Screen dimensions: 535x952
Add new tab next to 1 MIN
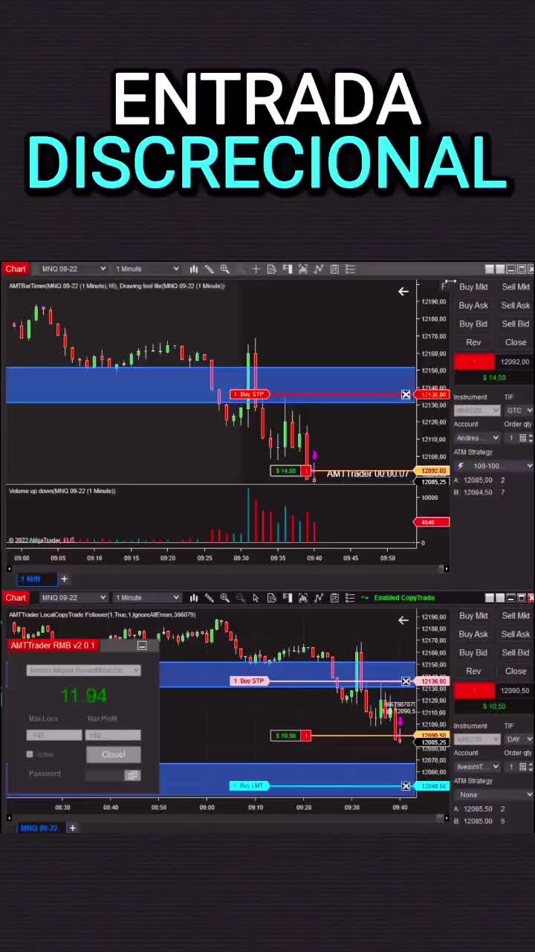64,579
